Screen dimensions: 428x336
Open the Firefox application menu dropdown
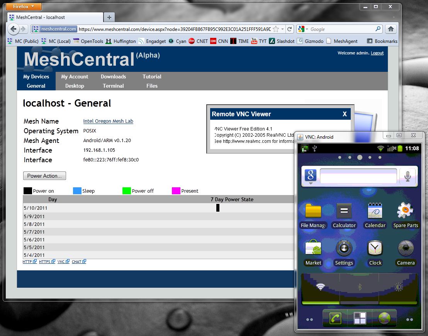pos(24,6)
